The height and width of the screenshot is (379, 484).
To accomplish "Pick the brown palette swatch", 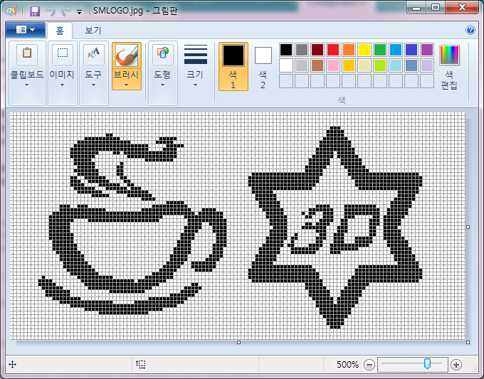I will coord(317,65).
